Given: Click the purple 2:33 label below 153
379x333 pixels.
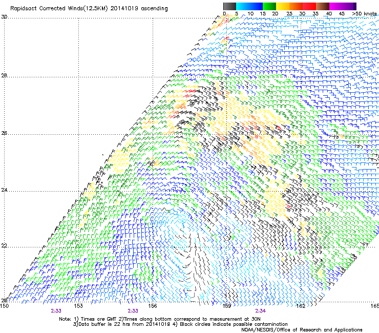Looking at the screenshot, I should tap(56, 311).
